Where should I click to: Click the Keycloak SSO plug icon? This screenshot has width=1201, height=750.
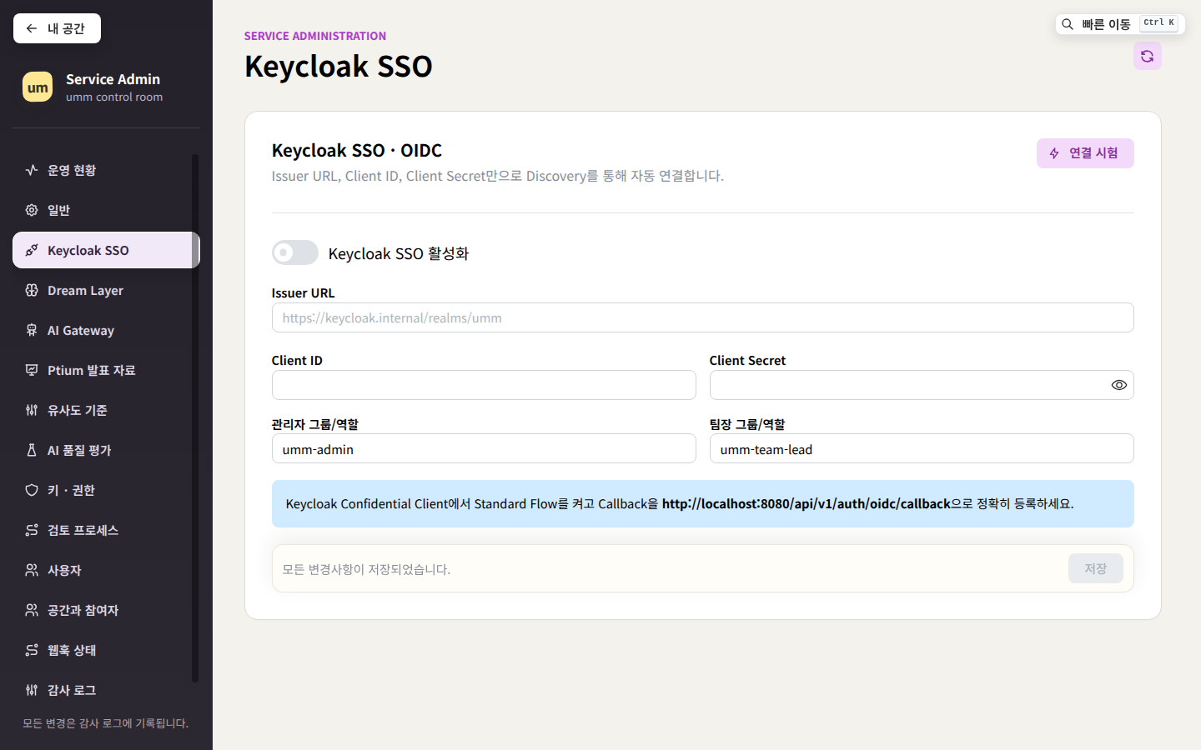tap(32, 250)
